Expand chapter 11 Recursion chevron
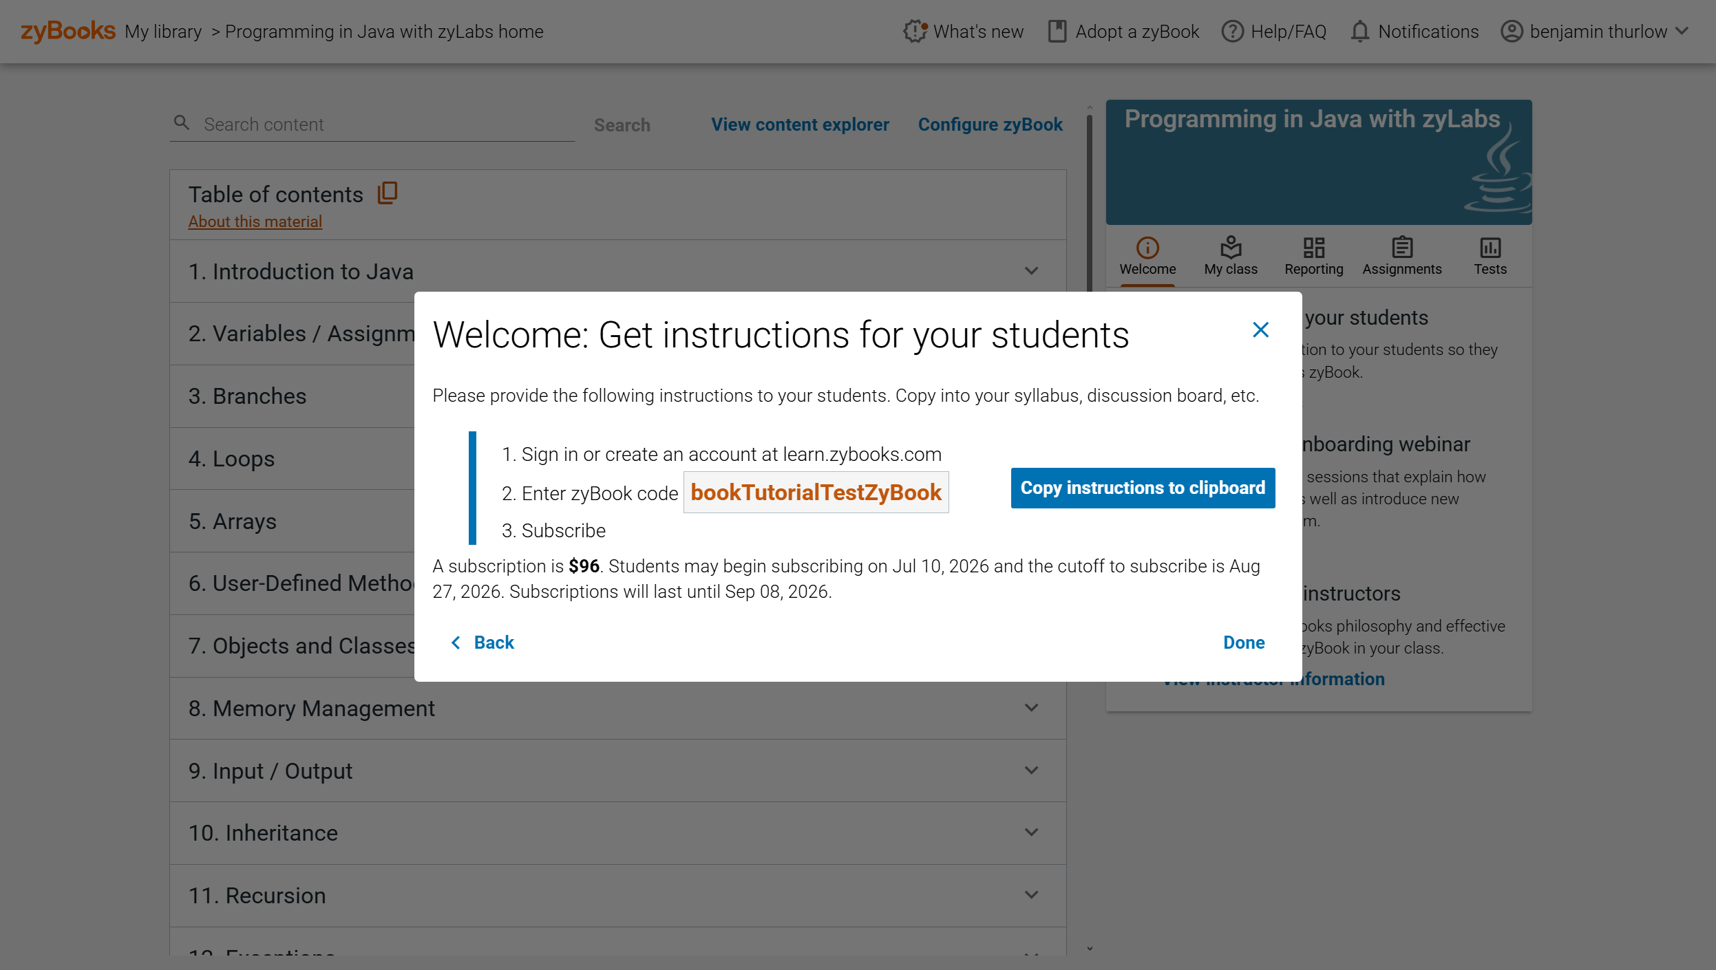 [x=1030, y=895]
